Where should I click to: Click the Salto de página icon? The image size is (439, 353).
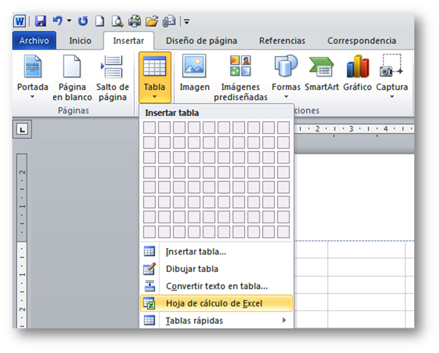point(112,77)
